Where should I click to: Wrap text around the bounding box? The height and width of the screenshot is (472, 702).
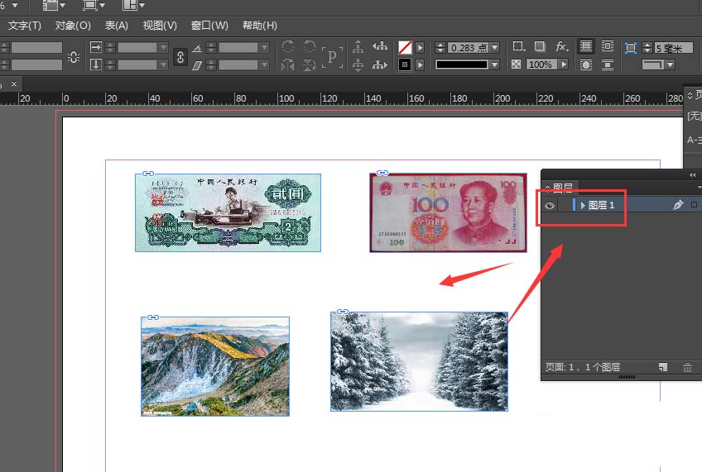click(x=608, y=46)
